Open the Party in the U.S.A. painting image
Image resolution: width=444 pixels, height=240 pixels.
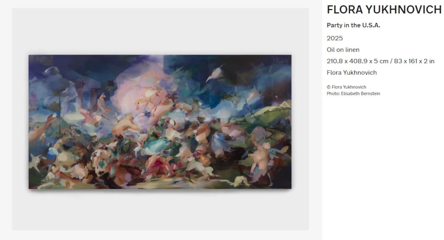(x=160, y=122)
